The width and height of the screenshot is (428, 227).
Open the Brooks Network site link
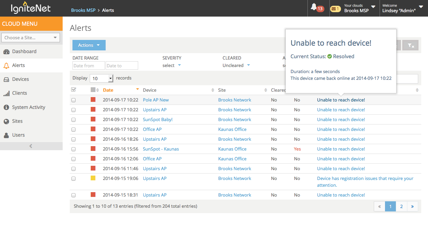234,100
